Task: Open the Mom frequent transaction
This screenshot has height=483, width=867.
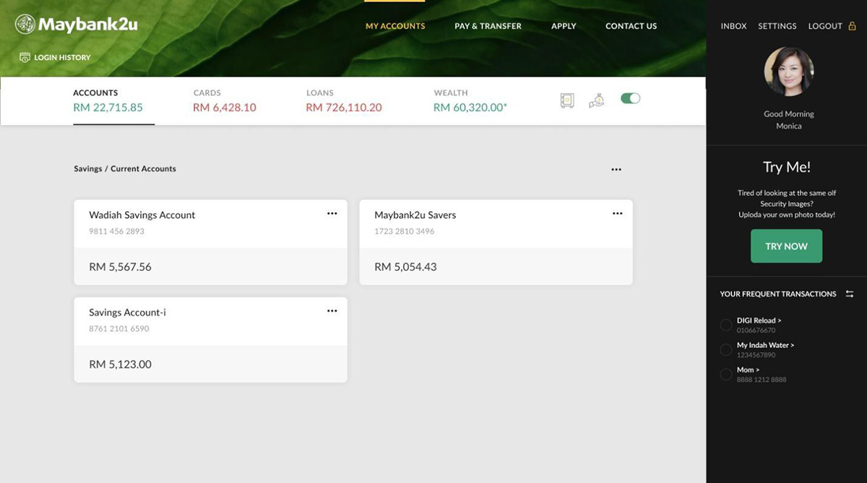Action: click(x=749, y=370)
